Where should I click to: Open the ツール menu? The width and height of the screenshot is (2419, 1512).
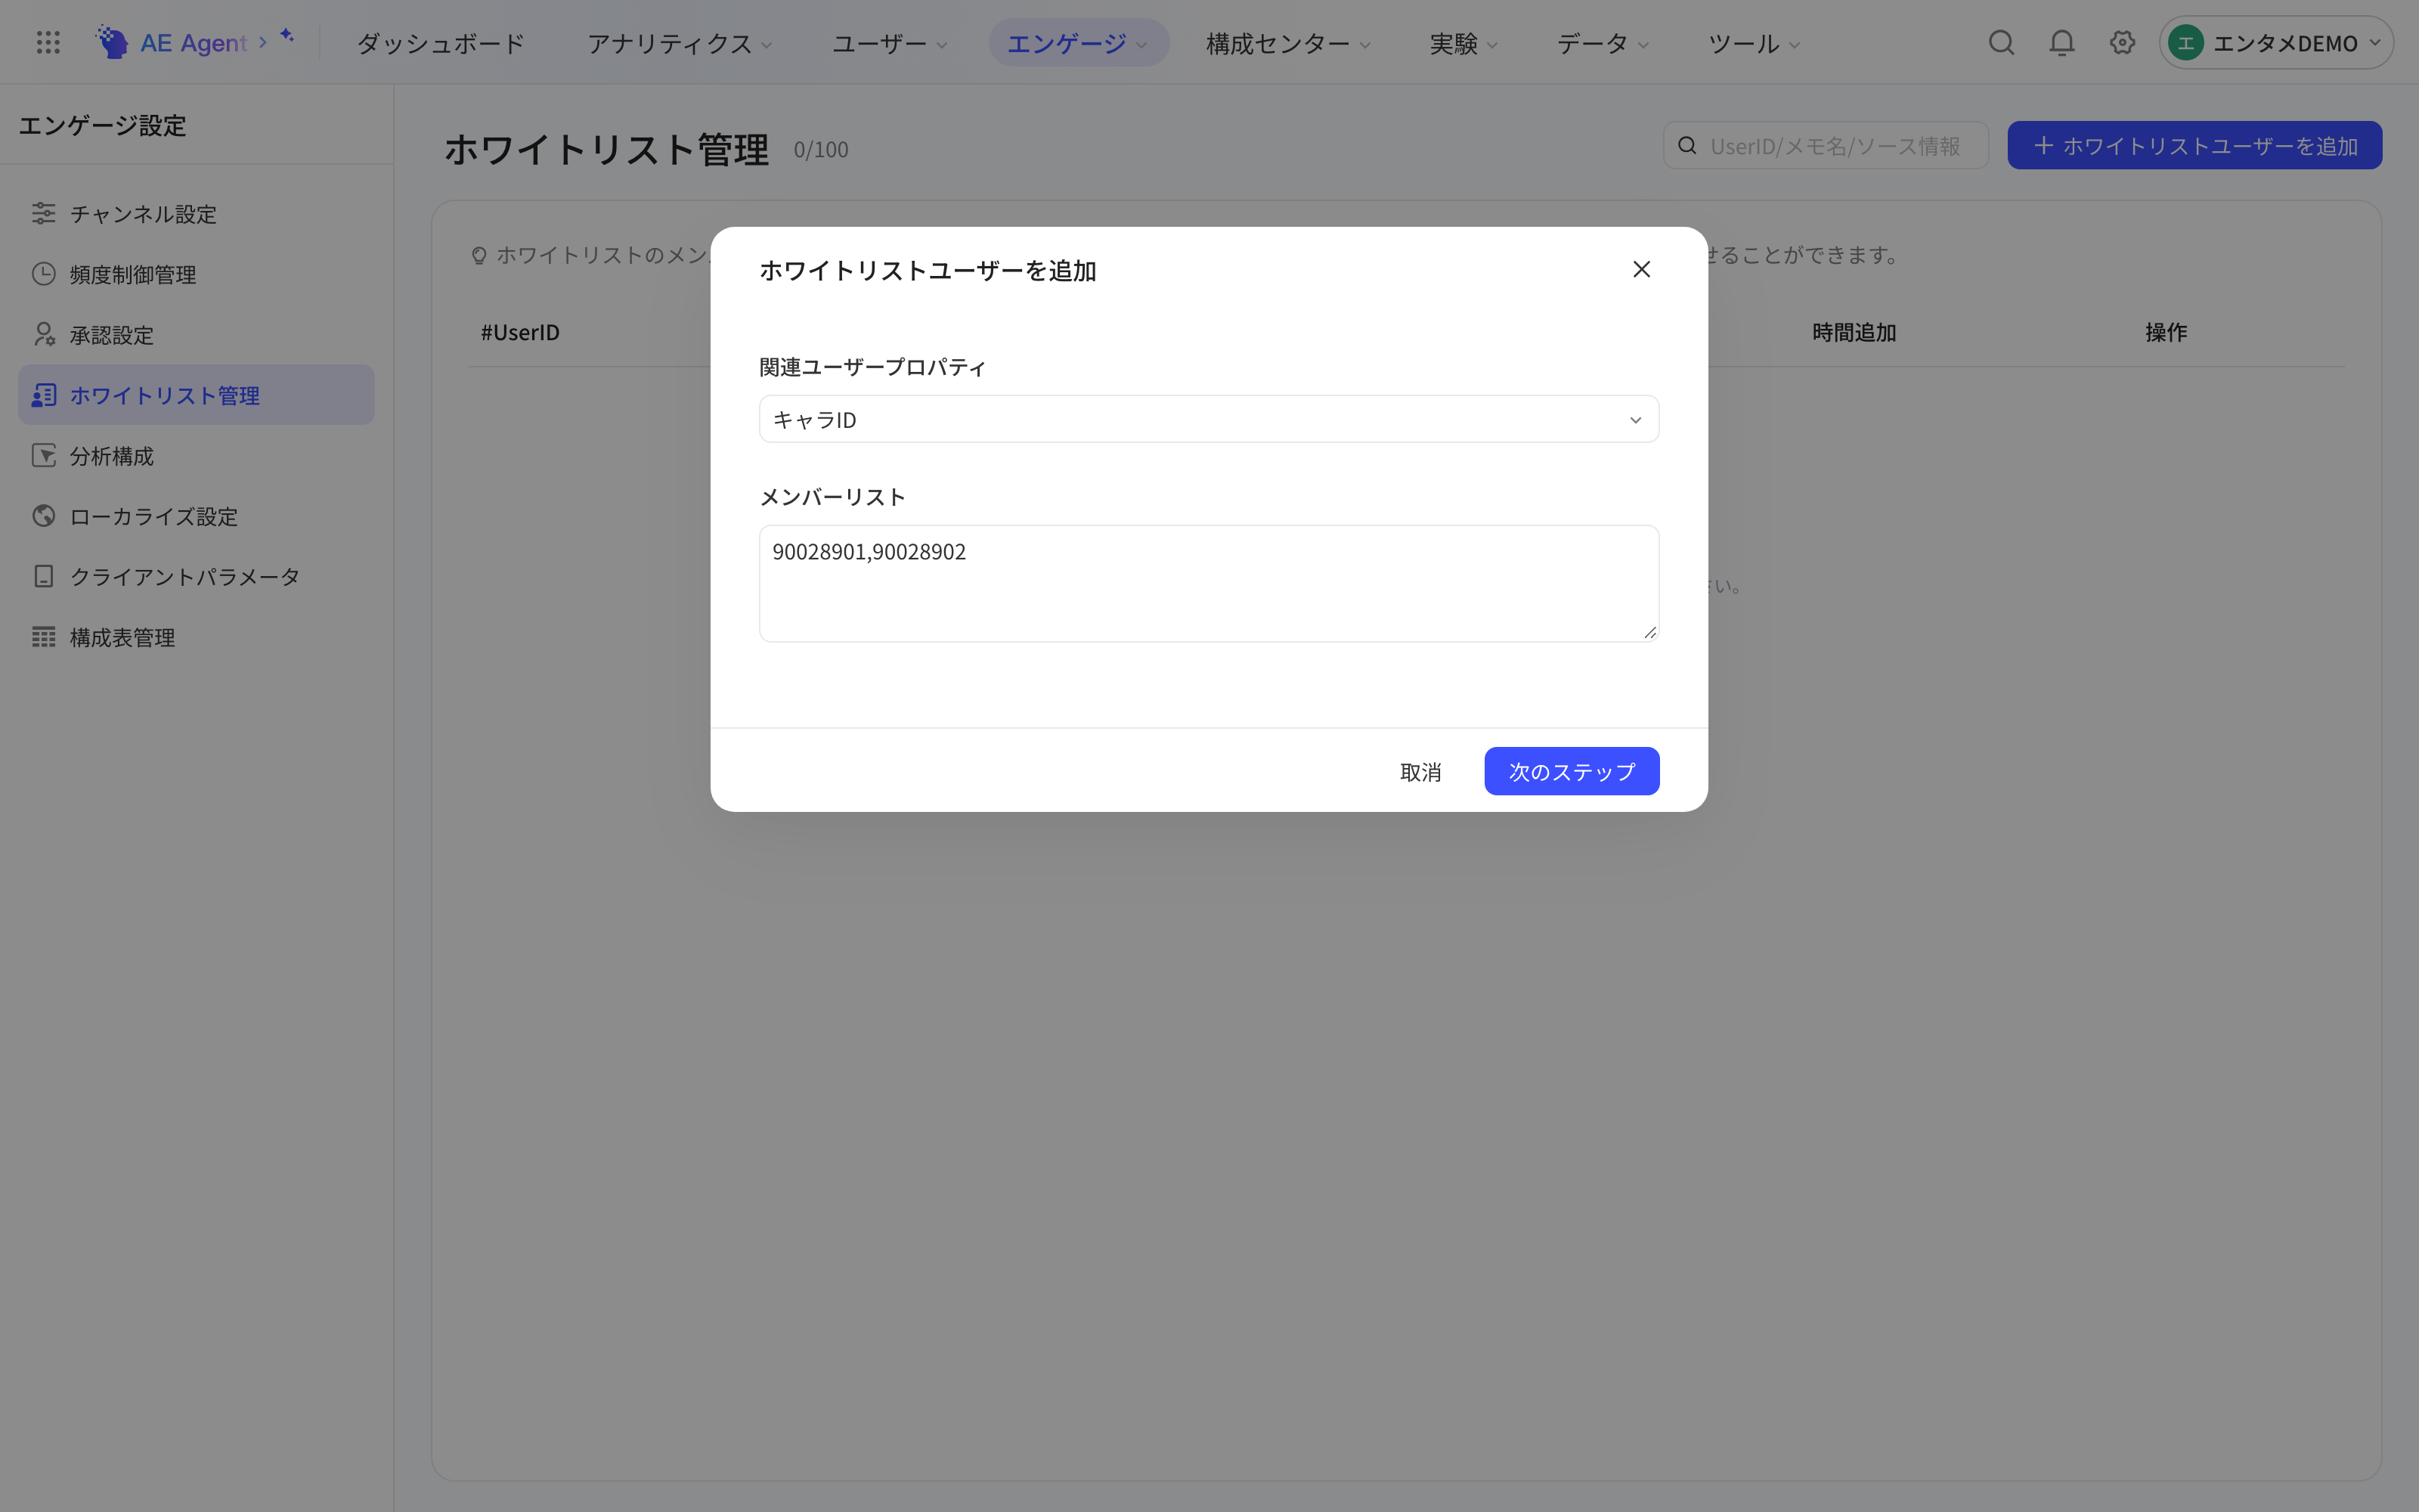click(1753, 43)
